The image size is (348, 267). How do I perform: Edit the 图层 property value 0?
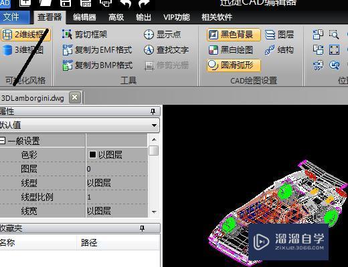tap(116, 169)
